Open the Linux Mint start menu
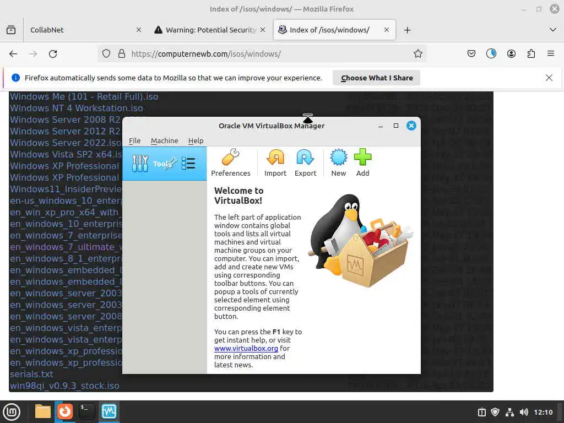 pyautogui.click(x=12, y=412)
